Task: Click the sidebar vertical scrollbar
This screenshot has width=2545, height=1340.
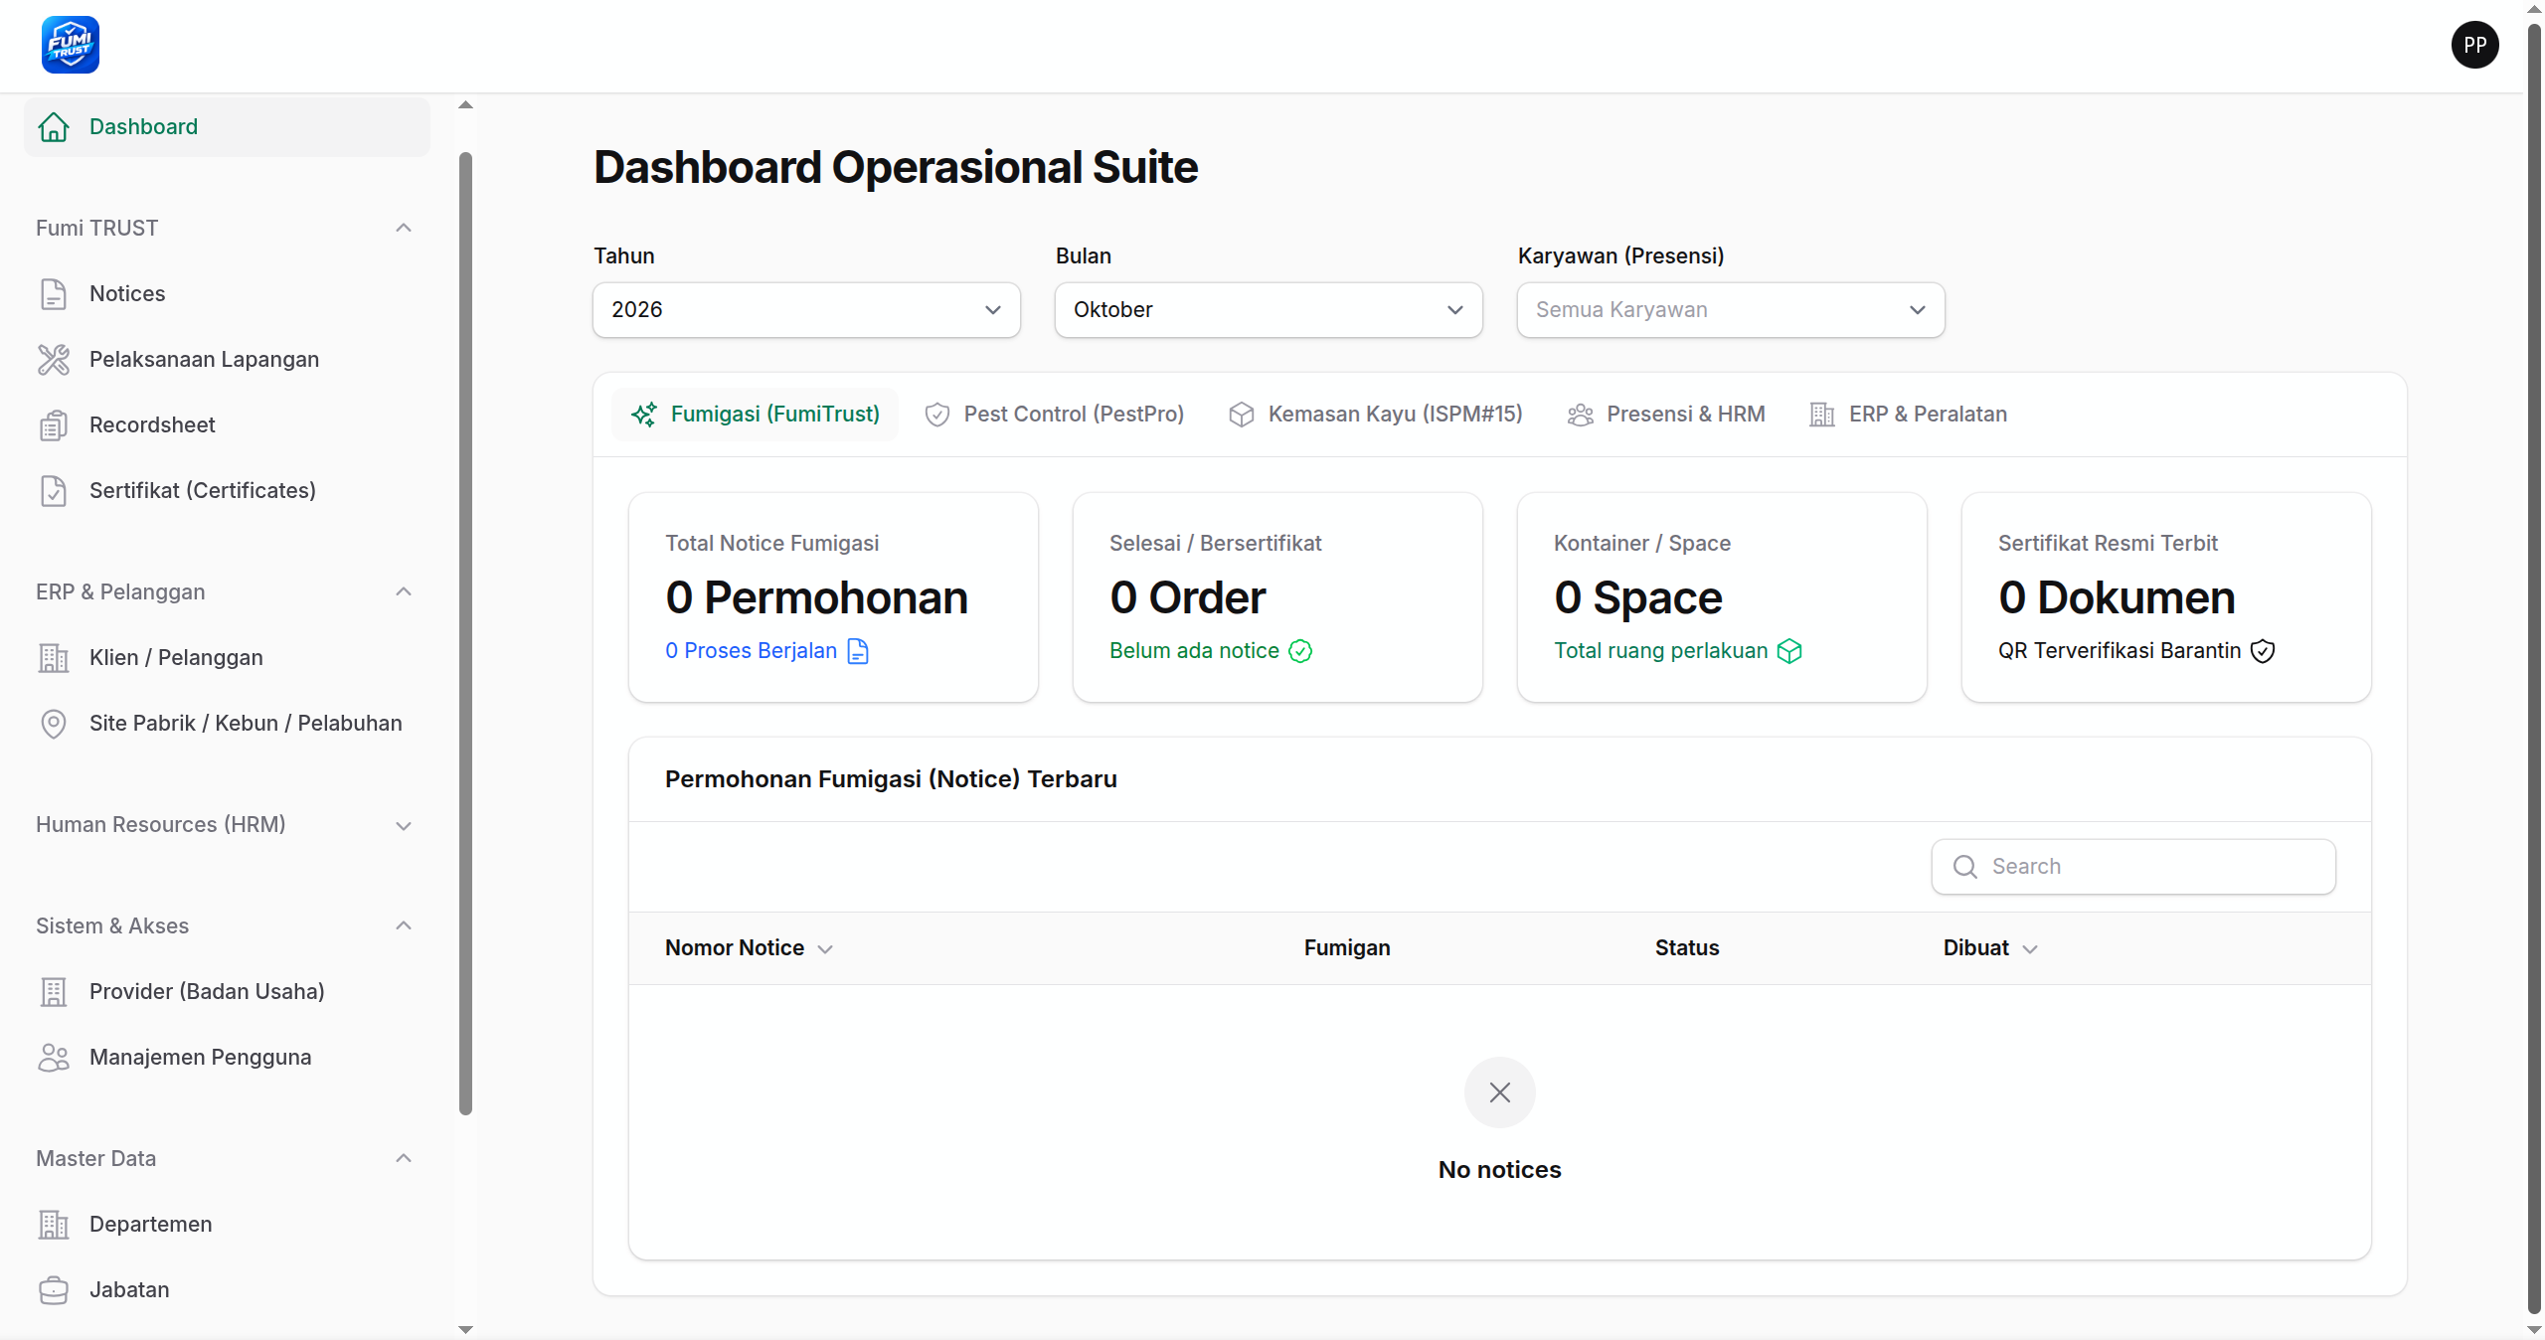Action: (465, 633)
